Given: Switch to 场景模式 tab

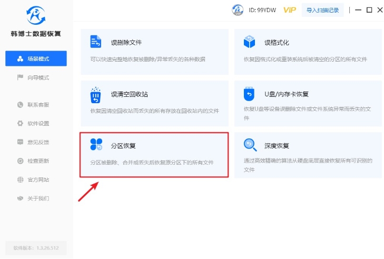Looking at the screenshot, I should coord(36,58).
